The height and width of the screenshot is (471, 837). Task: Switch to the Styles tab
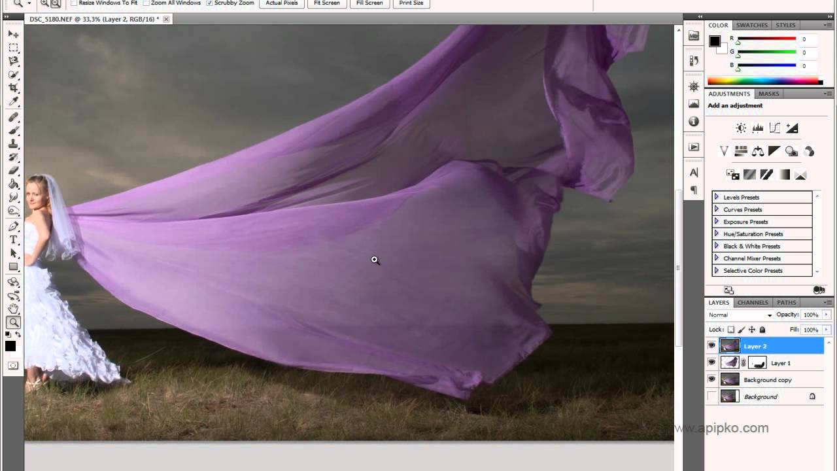(785, 25)
